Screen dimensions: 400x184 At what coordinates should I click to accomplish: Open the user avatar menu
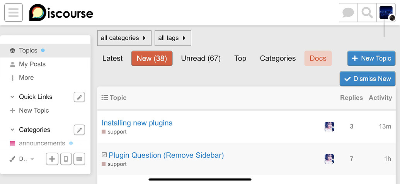point(386,13)
